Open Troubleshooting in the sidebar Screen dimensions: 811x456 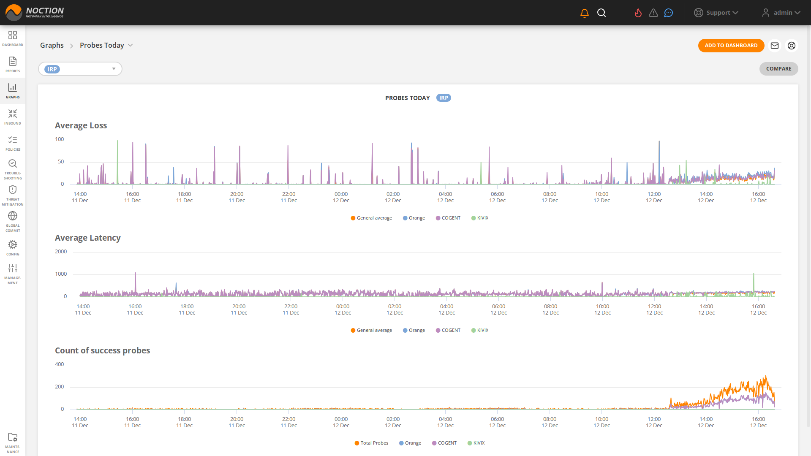point(13,169)
